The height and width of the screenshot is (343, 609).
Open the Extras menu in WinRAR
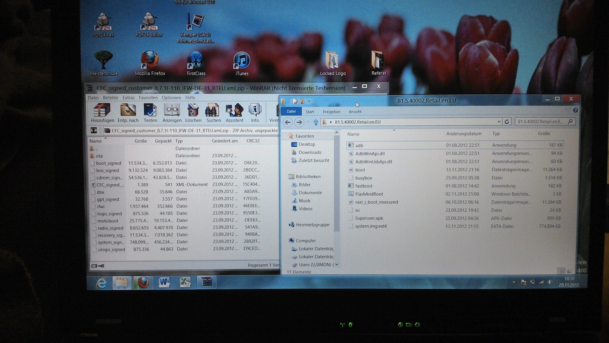(128, 98)
